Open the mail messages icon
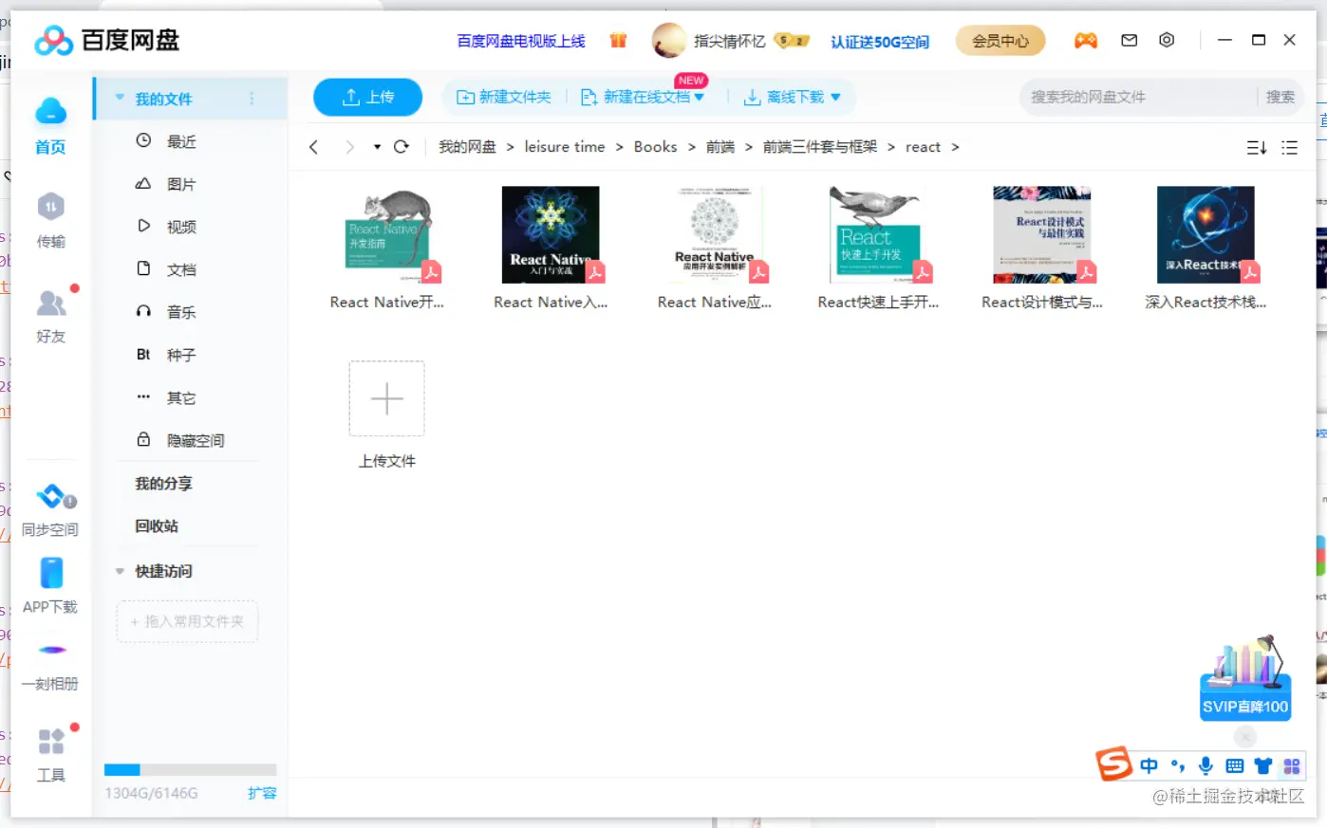The image size is (1327, 828). point(1130,41)
